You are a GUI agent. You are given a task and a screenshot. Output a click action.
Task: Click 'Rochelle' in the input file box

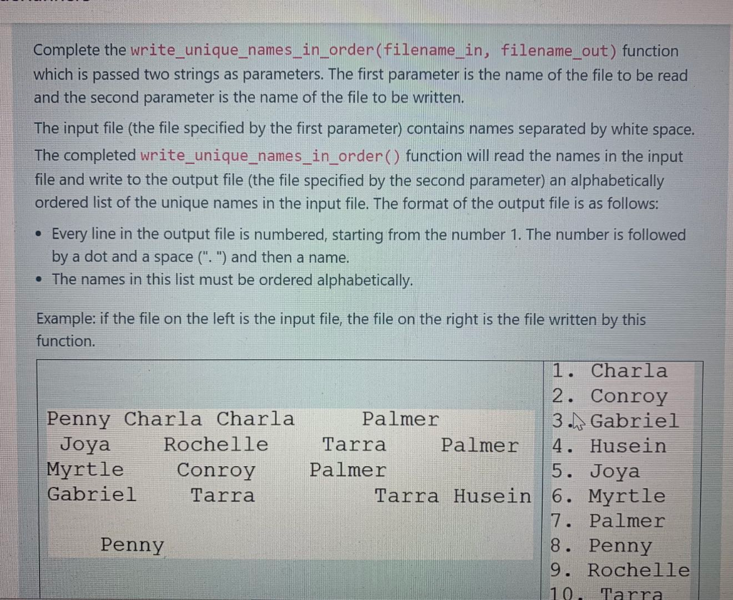click(x=215, y=445)
